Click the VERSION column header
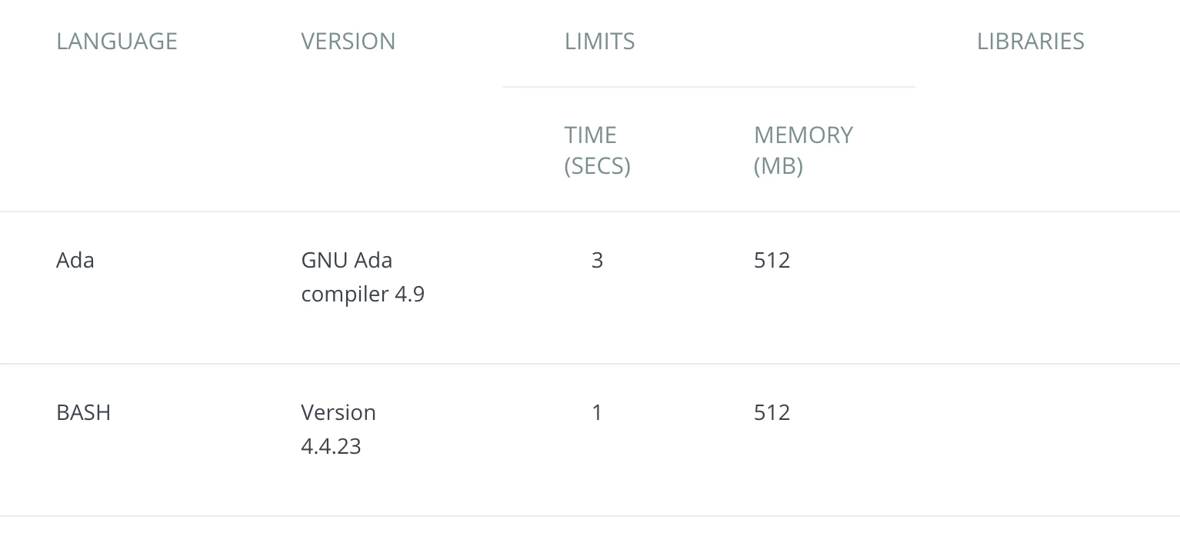1180x543 pixels. tap(348, 41)
